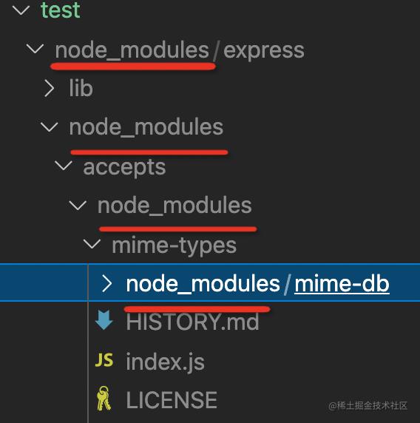Collapse the node_modules/express folder chevron

(x=35, y=49)
